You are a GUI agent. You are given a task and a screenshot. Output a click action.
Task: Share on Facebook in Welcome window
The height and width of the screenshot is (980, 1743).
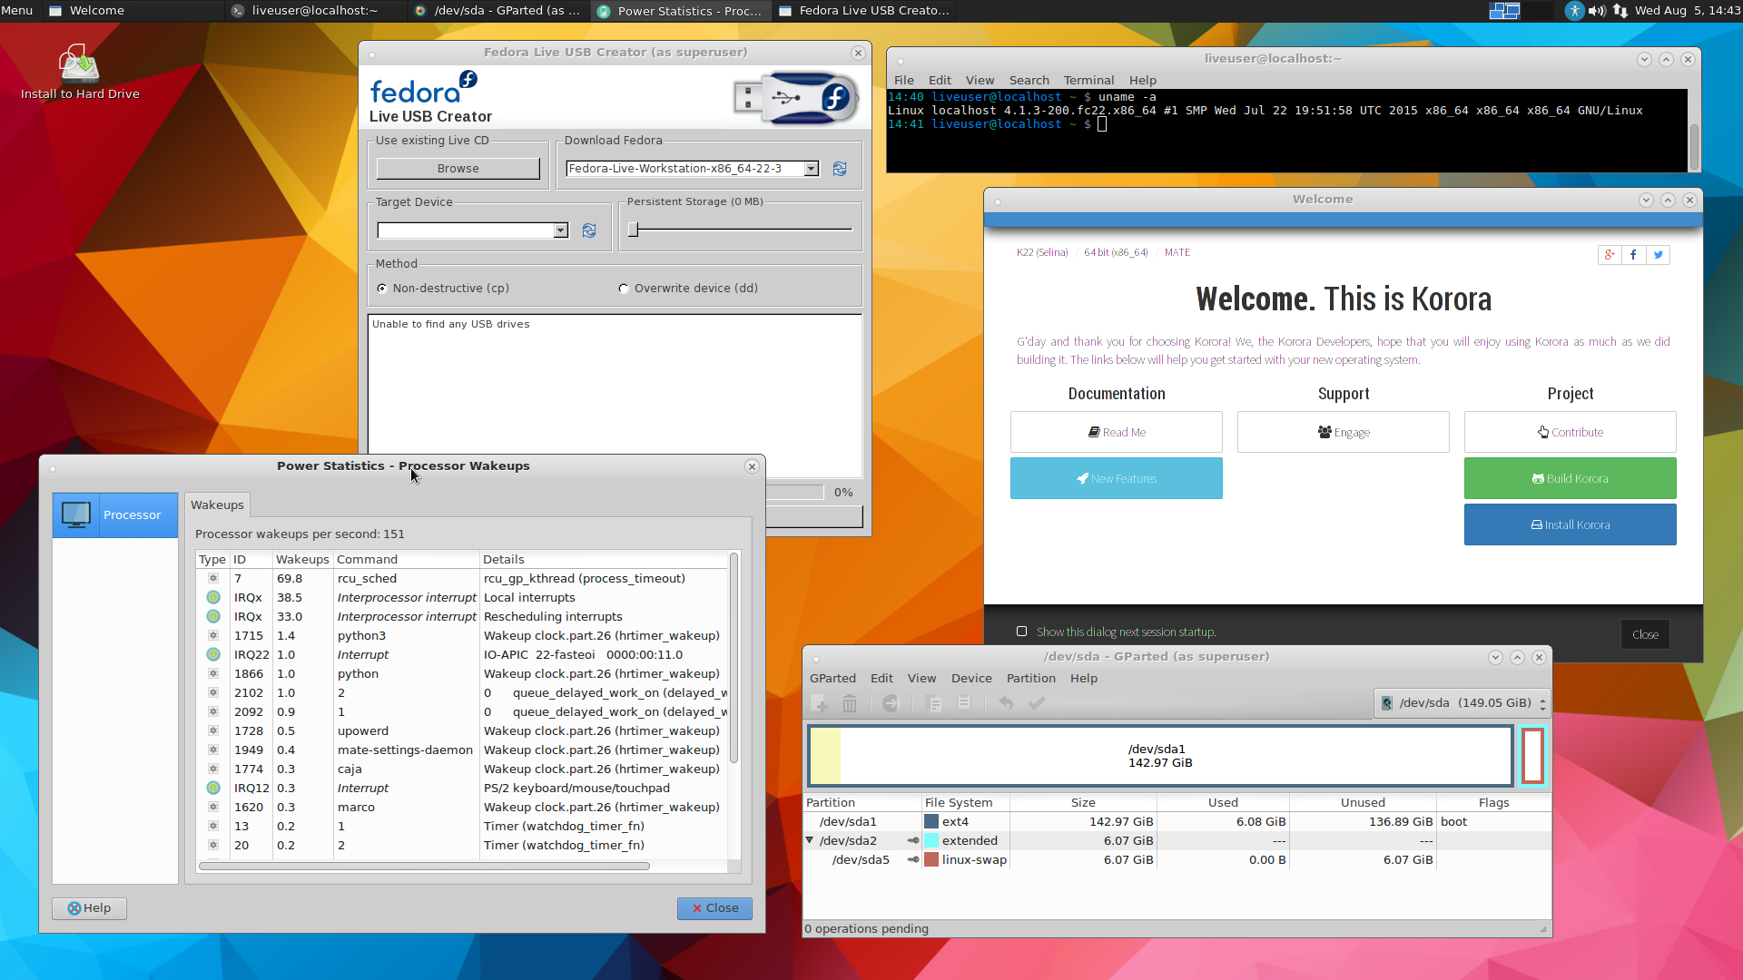tap(1633, 255)
